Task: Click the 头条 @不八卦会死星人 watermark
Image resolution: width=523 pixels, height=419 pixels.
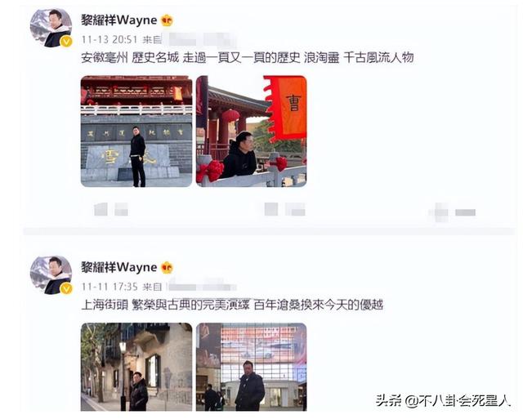Action: coord(443,400)
